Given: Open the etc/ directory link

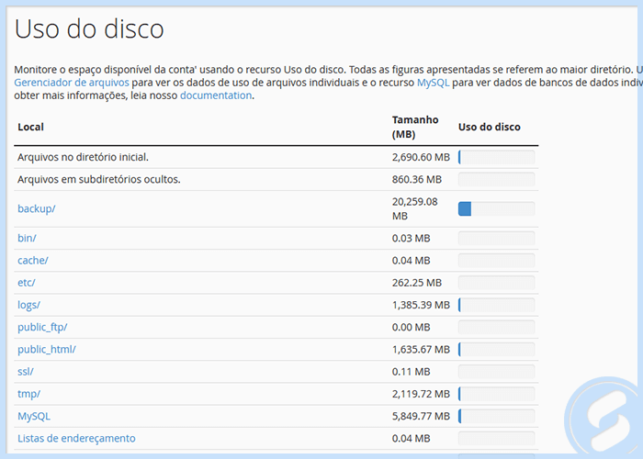Looking at the screenshot, I should [27, 283].
